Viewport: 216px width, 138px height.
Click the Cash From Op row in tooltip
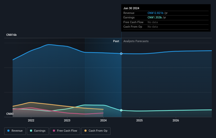tap(166, 27)
